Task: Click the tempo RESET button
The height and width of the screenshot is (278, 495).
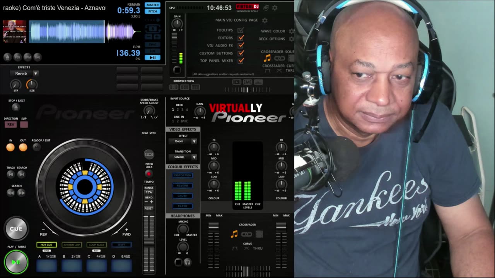Action: click(149, 208)
